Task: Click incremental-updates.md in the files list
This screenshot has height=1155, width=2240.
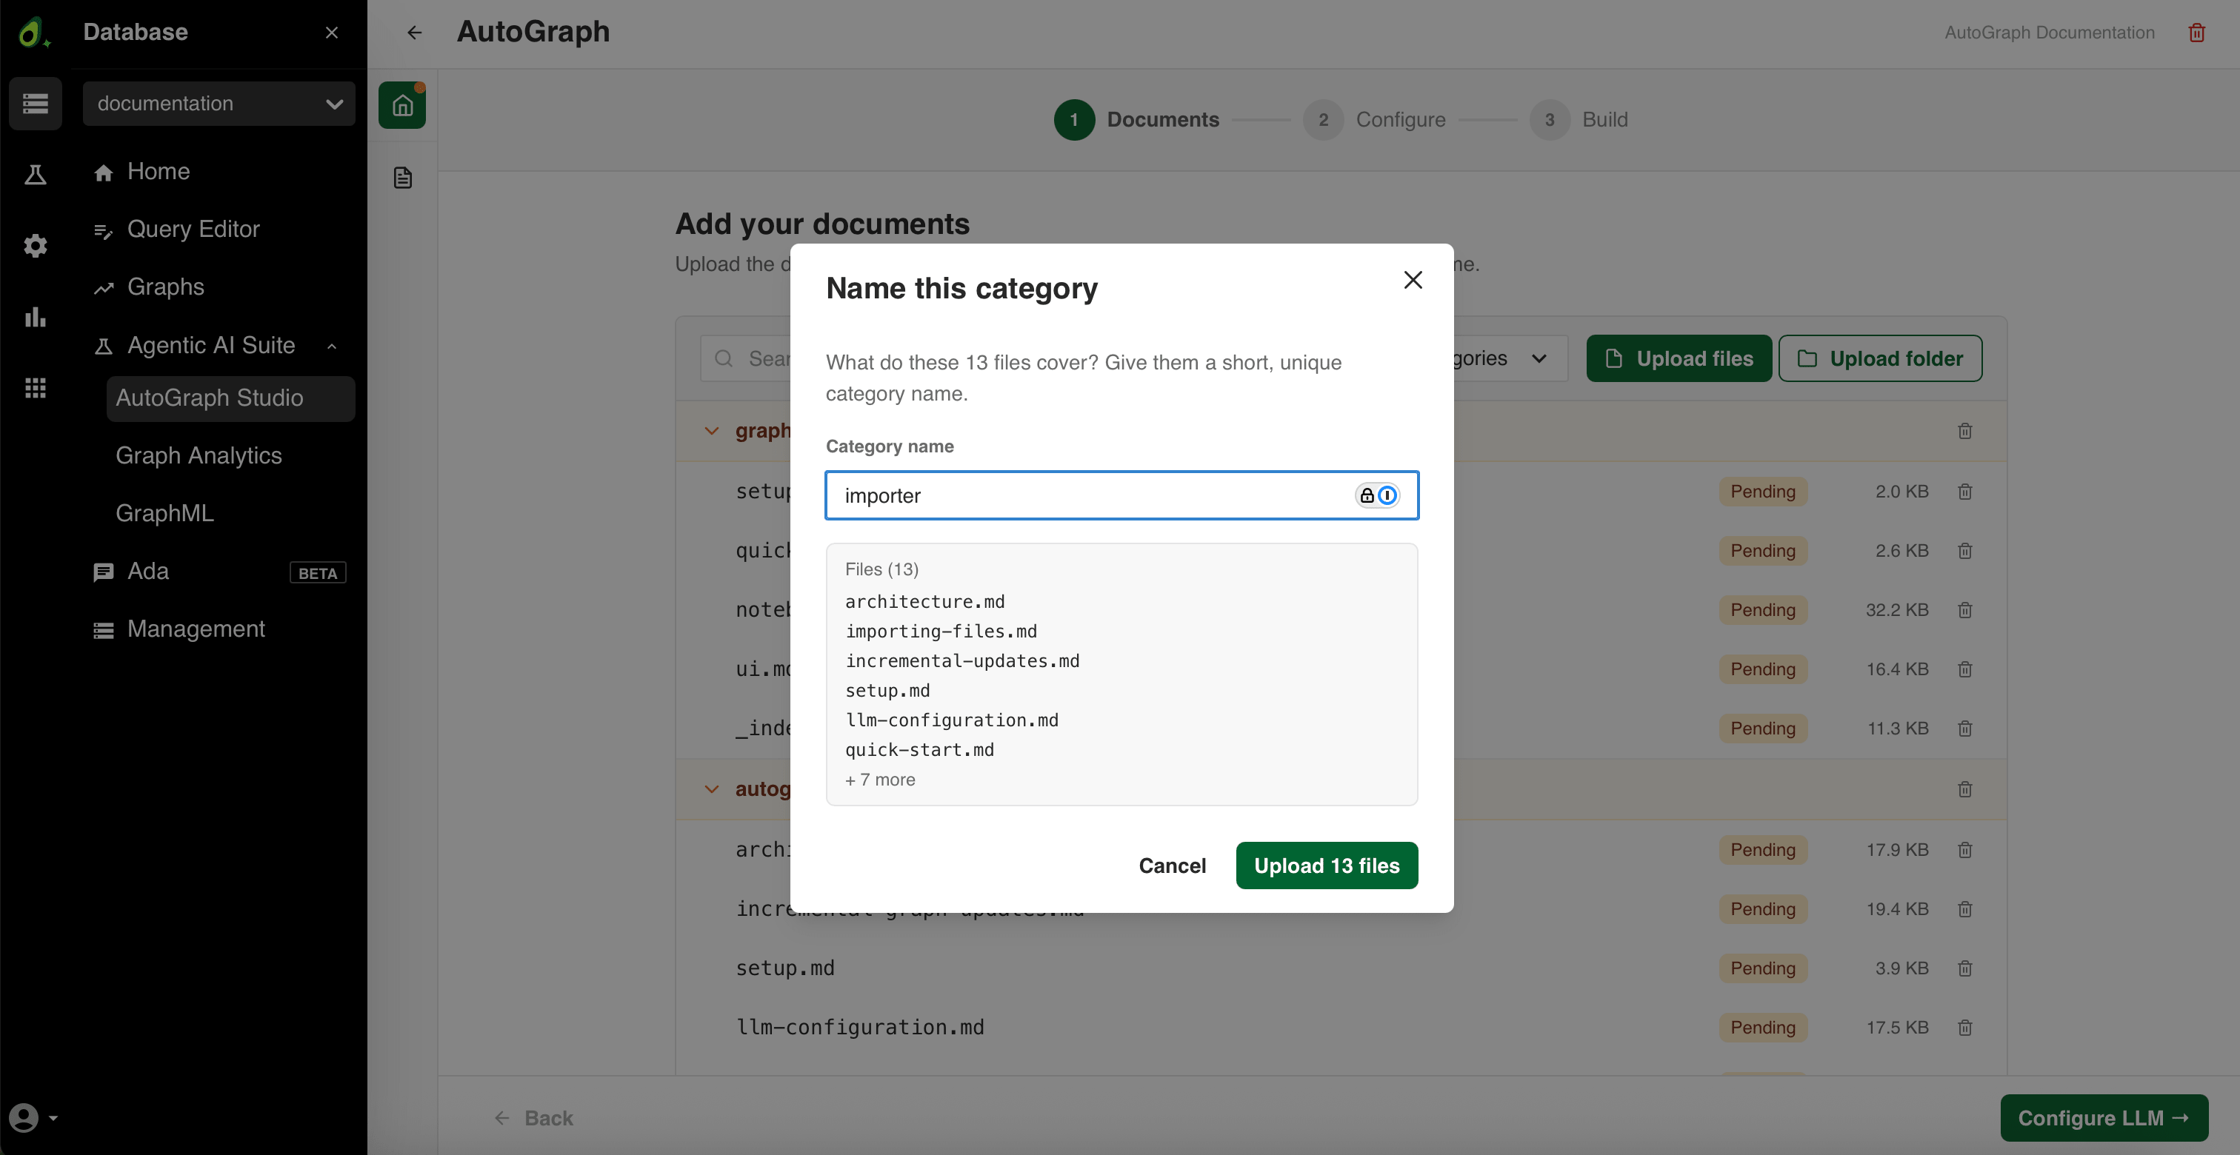Action: pos(961,660)
